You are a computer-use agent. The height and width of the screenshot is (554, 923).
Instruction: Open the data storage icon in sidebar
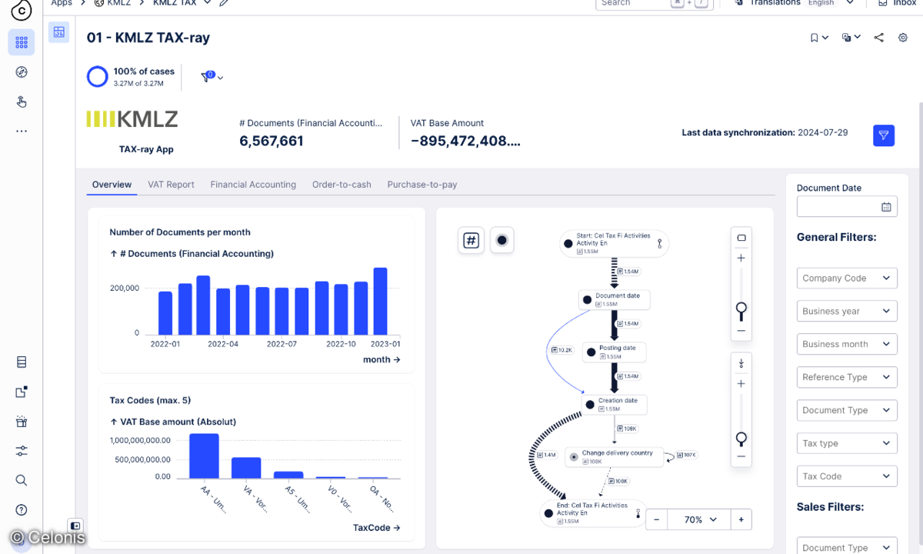(22, 362)
